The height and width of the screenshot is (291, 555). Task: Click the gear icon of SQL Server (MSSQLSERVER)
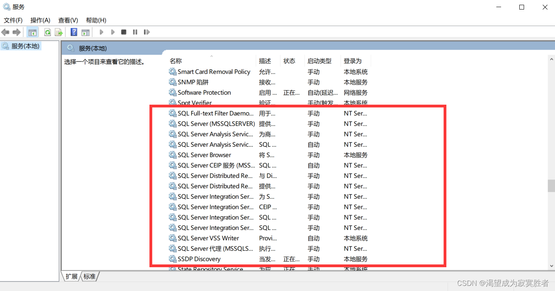click(172, 124)
